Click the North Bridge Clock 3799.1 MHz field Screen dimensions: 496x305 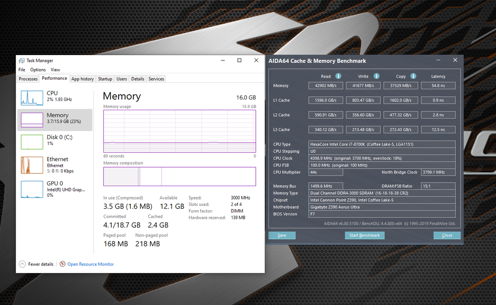(438, 172)
